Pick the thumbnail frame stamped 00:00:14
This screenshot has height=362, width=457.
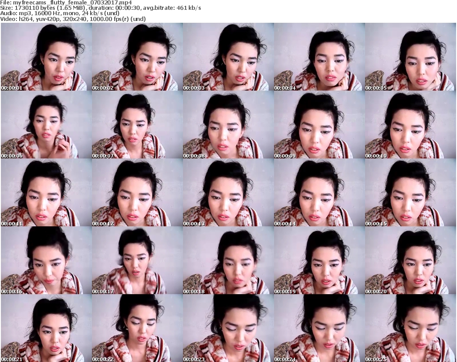320,192
